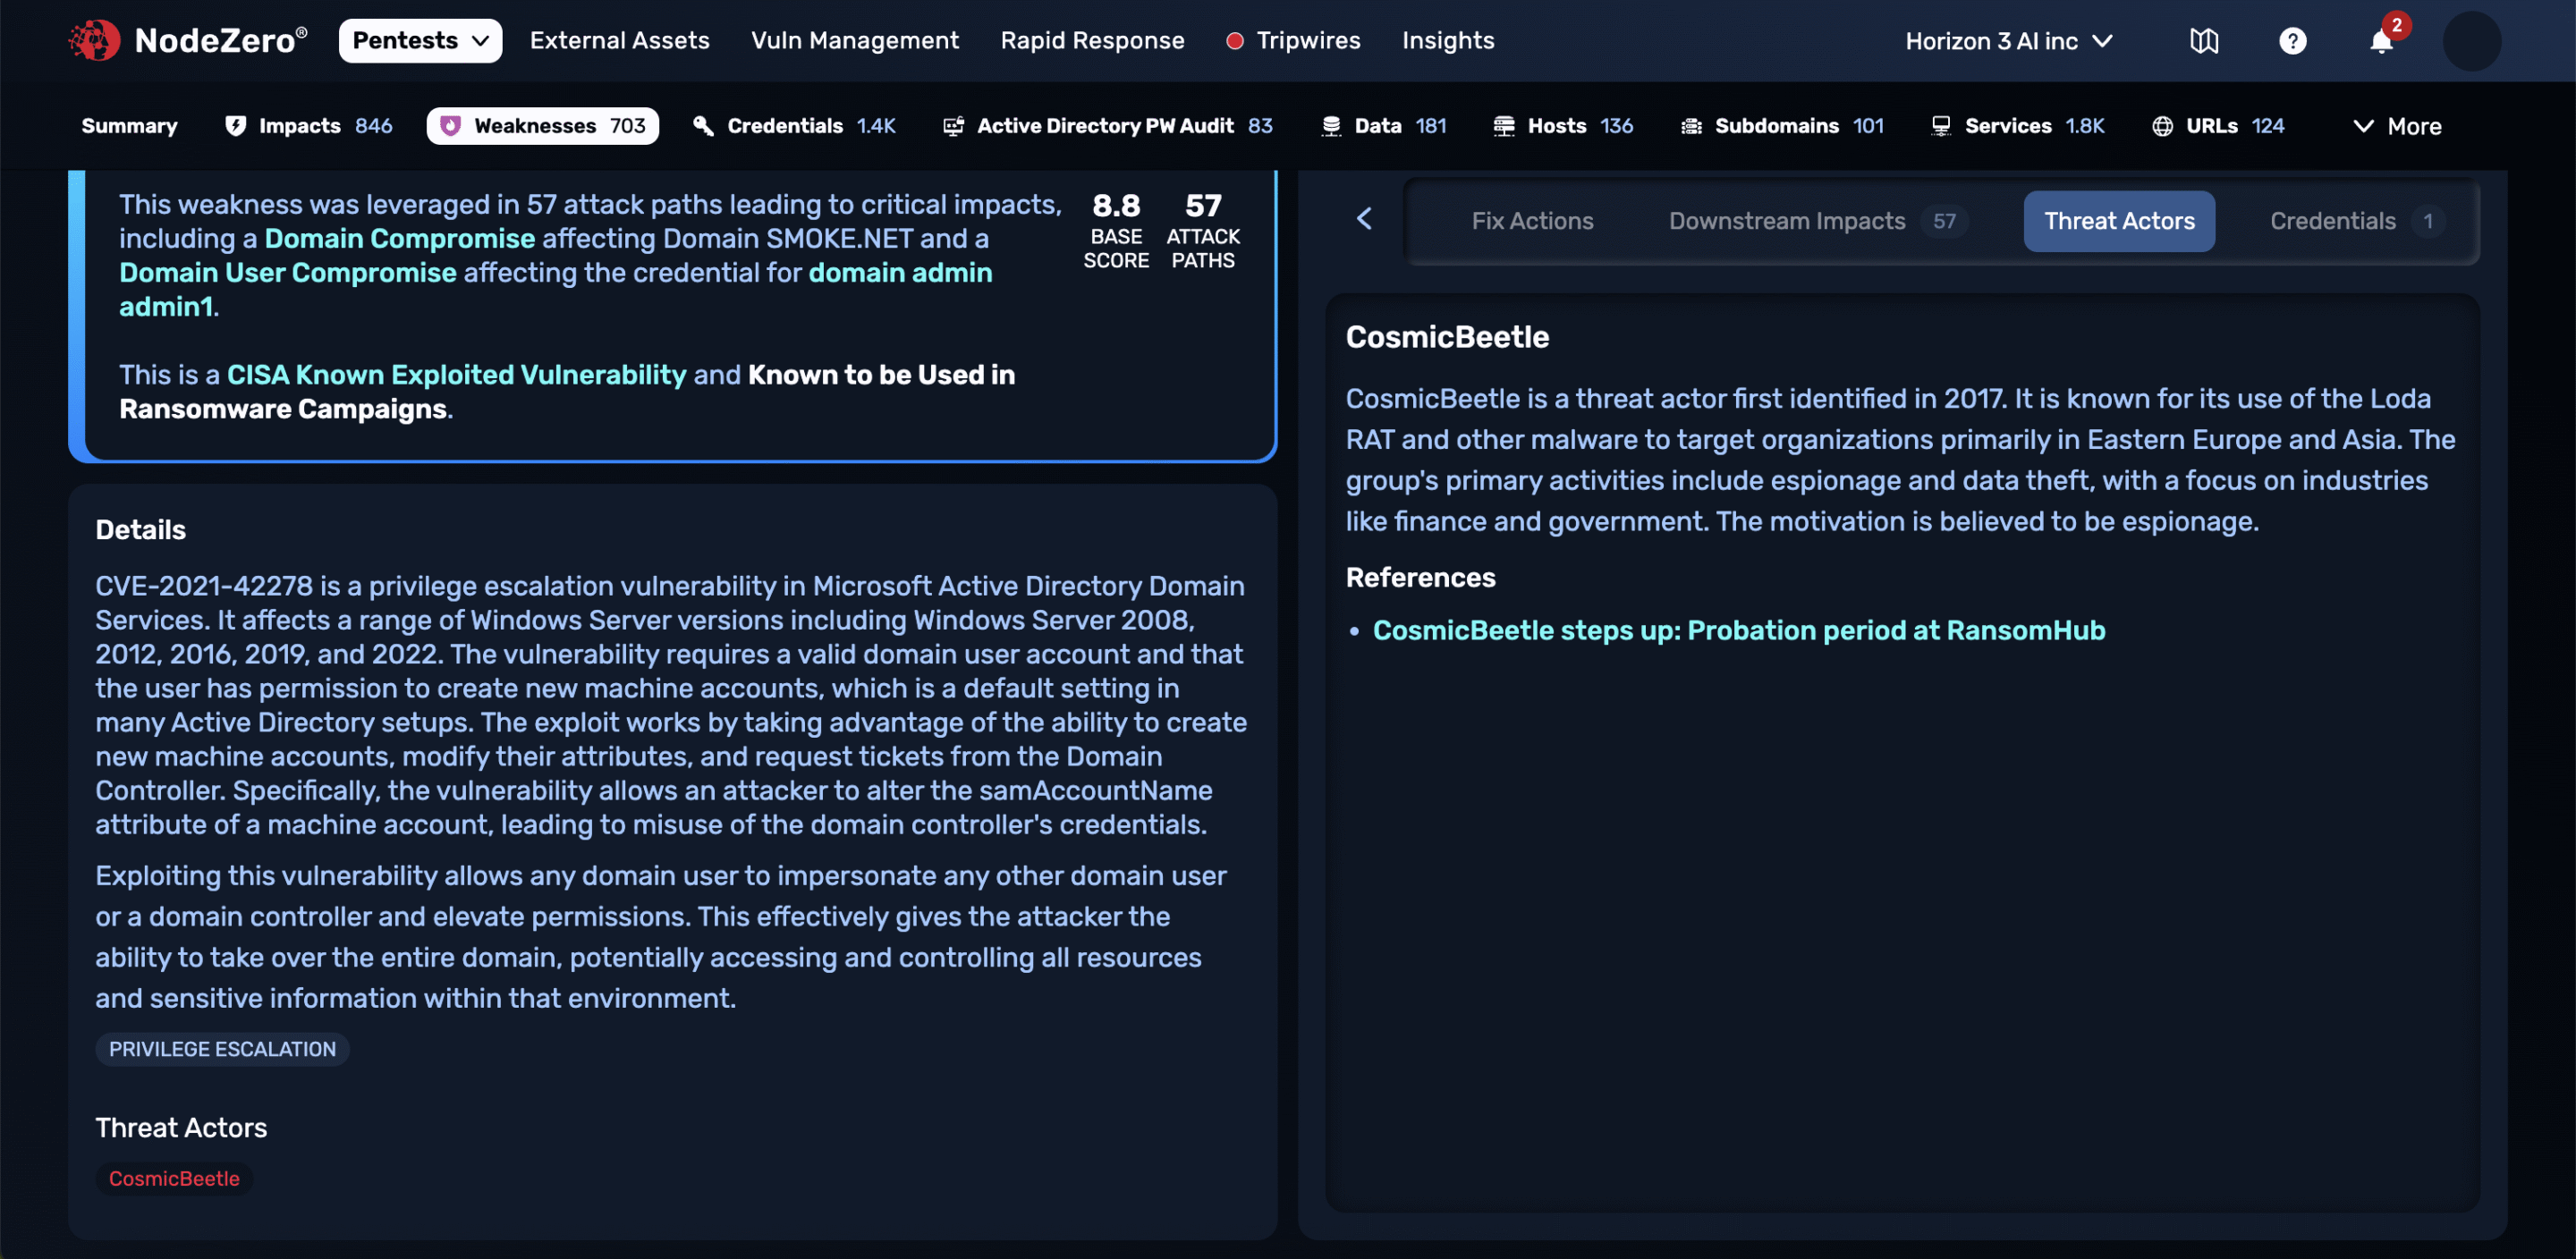Open the documentation map icon
Screen dimensions: 2576x1259
pos(2204,41)
